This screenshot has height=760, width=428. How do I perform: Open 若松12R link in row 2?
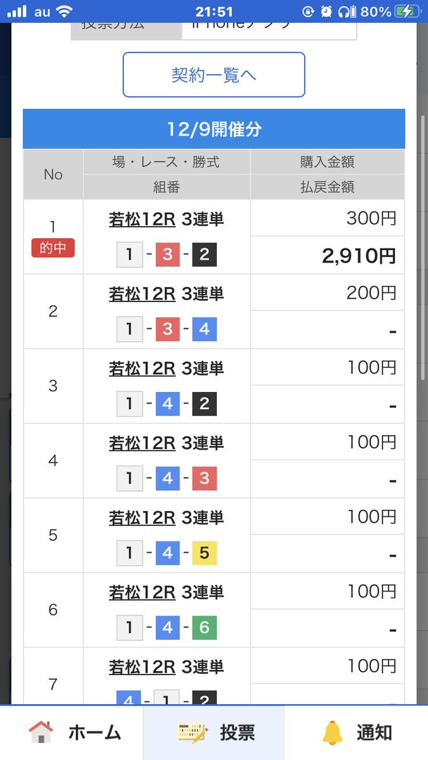point(142,294)
